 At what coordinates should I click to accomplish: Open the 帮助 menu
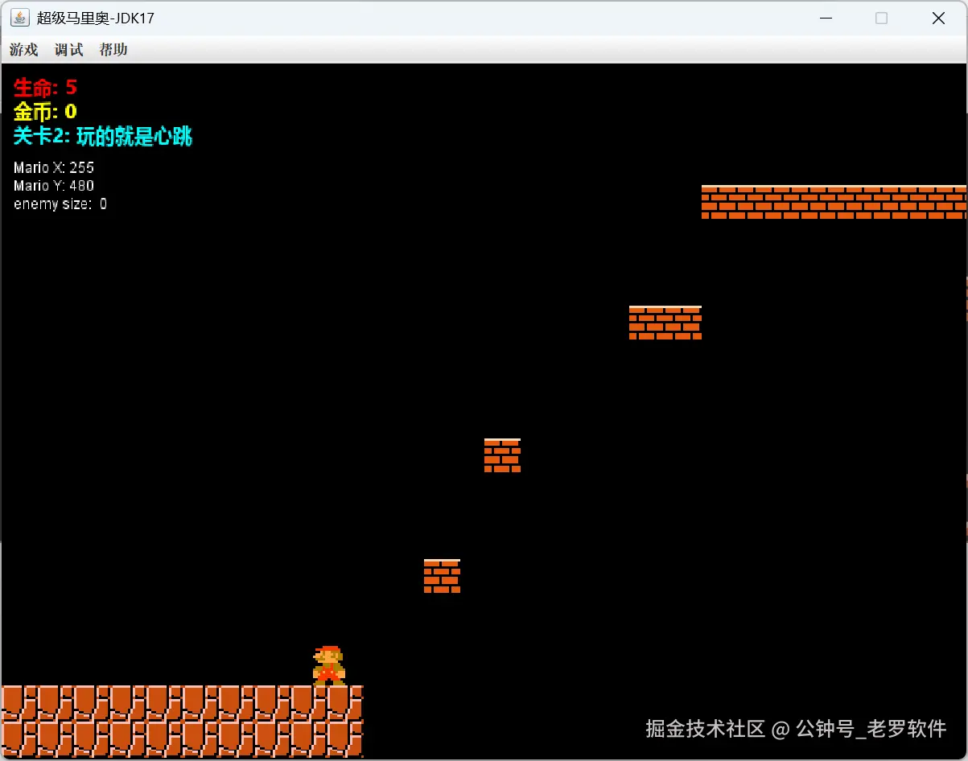click(x=113, y=50)
